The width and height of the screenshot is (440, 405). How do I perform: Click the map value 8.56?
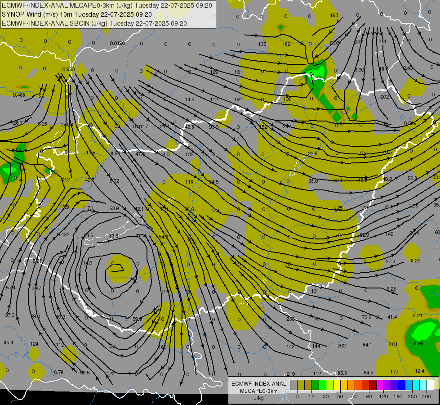17,151
